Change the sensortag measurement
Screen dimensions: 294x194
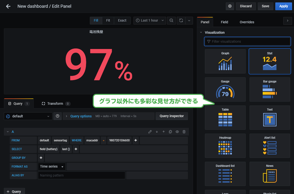pos(60,140)
